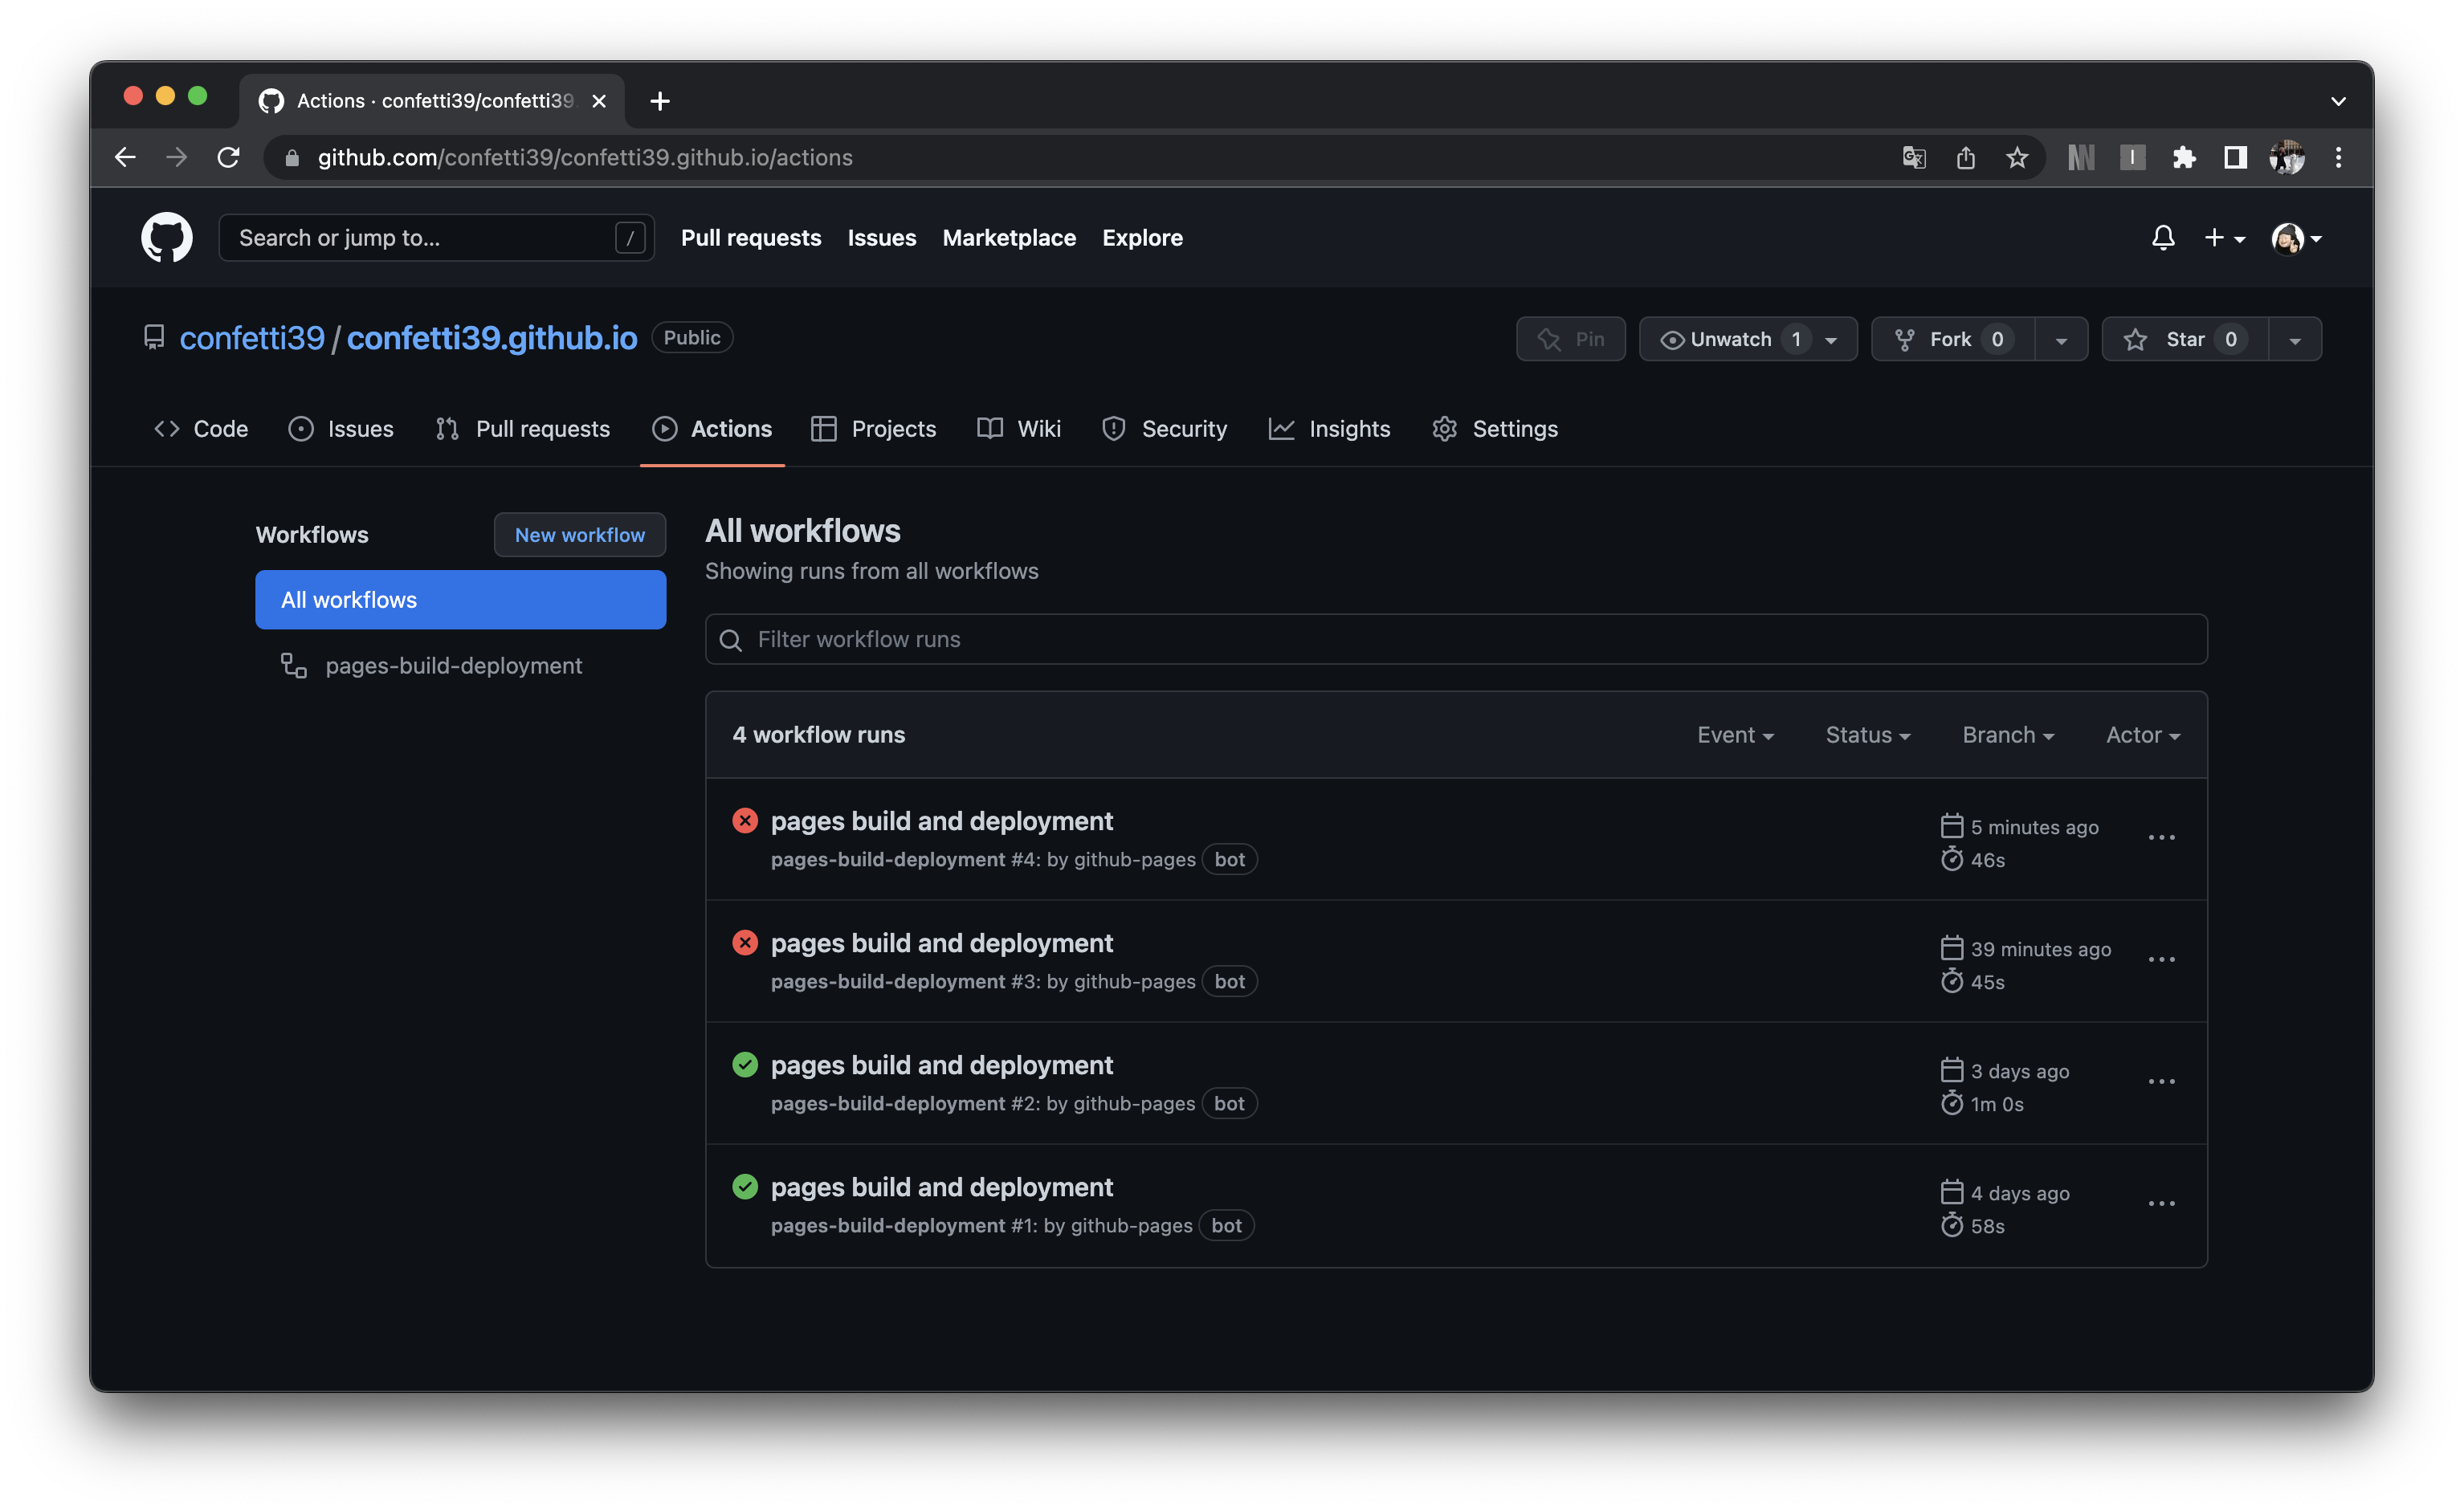Focus the Filter workflow runs field
The width and height of the screenshot is (2464, 1511).
(x=1455, y=639)
